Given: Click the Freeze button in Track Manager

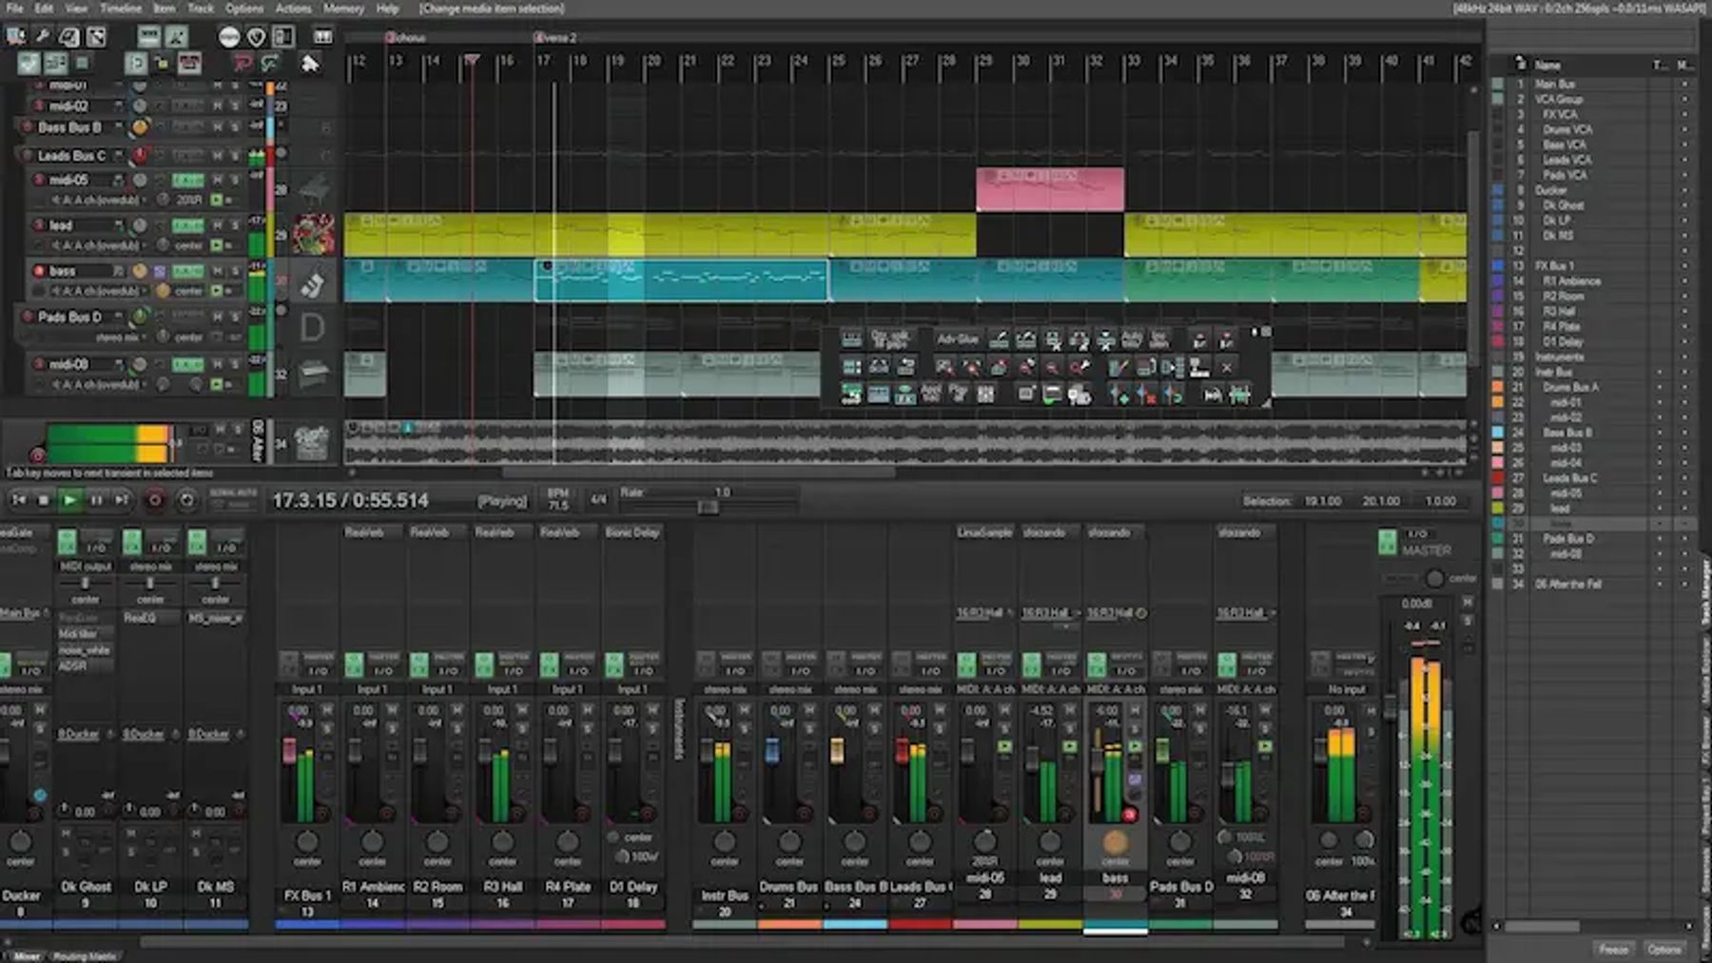Looking at the screenshot, I should (x=1613, y=949).
